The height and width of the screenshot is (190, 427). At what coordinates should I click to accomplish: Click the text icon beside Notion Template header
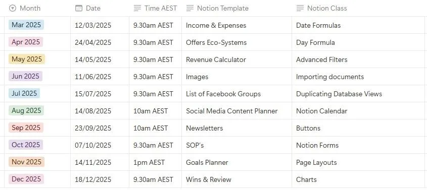(190, 8)
